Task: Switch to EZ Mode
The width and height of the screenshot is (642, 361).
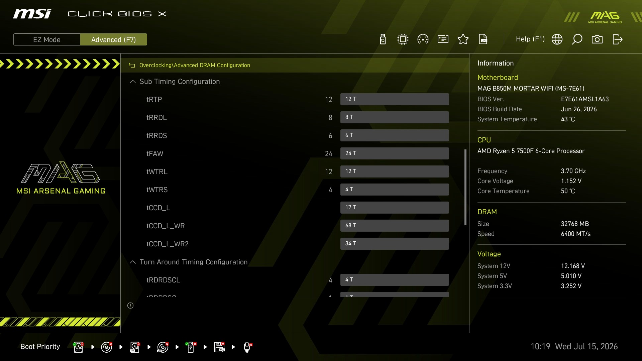Action: pyautogui.click(x=47, y=39)
